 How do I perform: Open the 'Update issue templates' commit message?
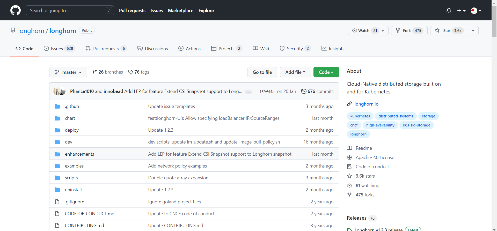coord(171,106)
